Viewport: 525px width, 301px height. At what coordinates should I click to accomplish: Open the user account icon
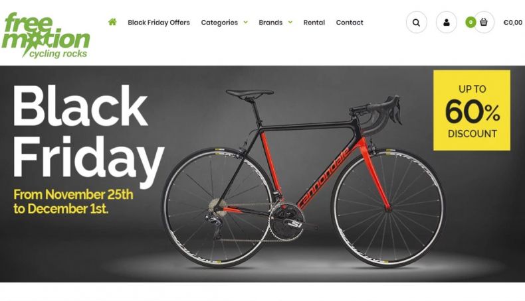pyautogui.click(x=447, y=23)
